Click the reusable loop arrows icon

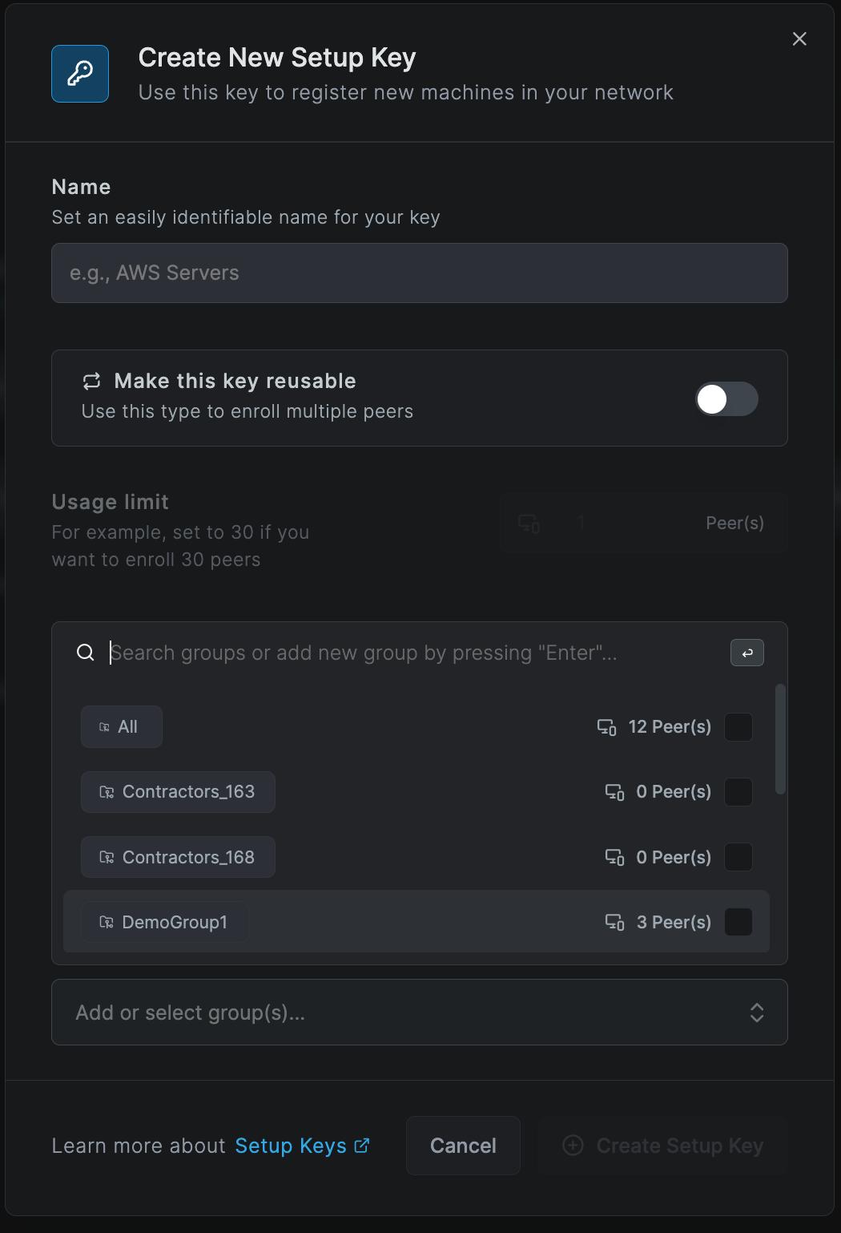coord(92,381)
